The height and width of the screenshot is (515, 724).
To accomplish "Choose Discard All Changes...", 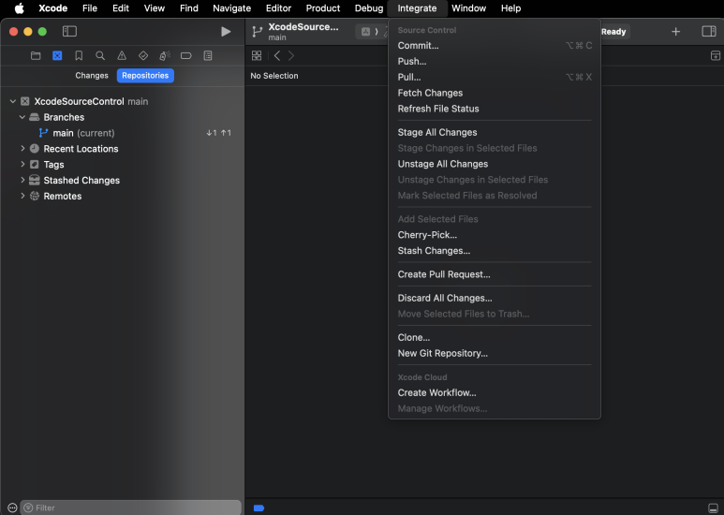I will tap(495, 298).
